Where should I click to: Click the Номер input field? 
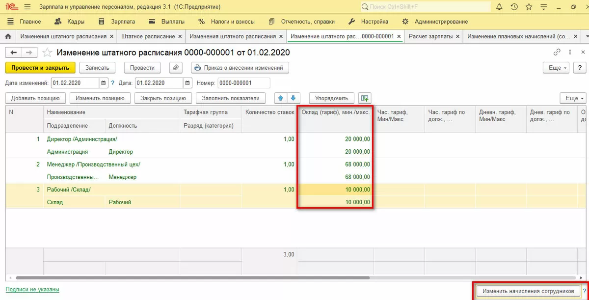coord(243,83)
